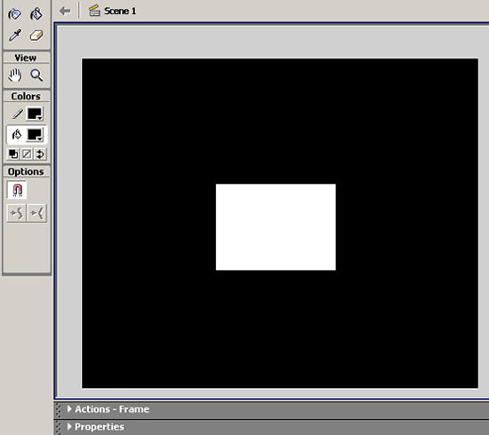The image size is (489, 435).
Task: Select the Zoom magnifier tool
Action: (x=36, y=75)
